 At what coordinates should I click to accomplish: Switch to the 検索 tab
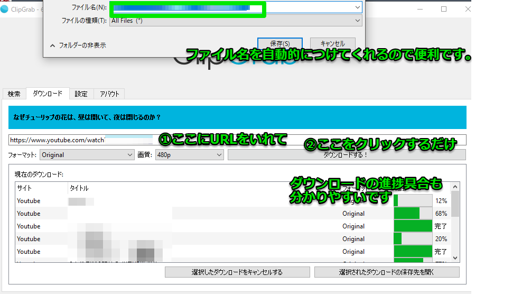14,94
